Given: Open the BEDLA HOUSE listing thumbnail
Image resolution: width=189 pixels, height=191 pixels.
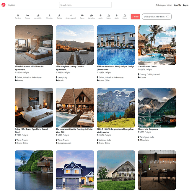Looking at the screenshot, I should [116, 107].
